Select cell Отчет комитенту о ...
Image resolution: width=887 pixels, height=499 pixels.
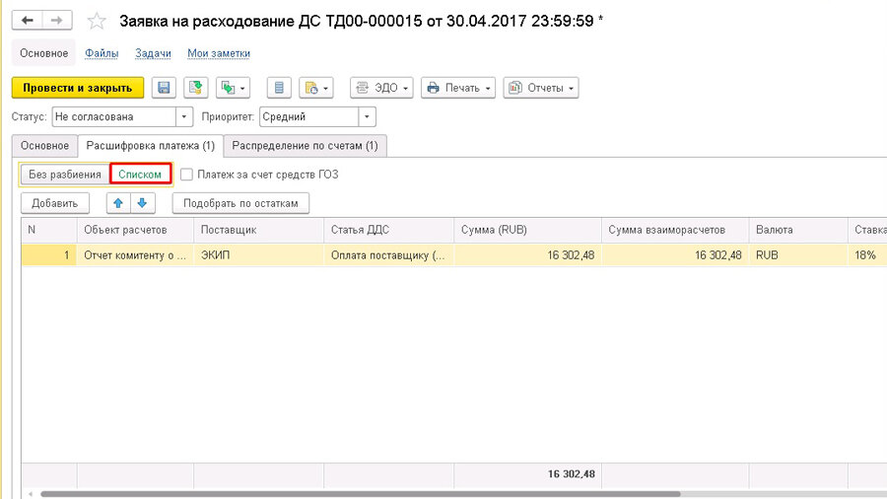(135, 255)
